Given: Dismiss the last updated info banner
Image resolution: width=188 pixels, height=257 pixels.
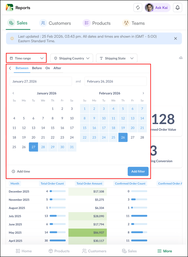Looking at the screenshot, I should click(x=175, y=38).
